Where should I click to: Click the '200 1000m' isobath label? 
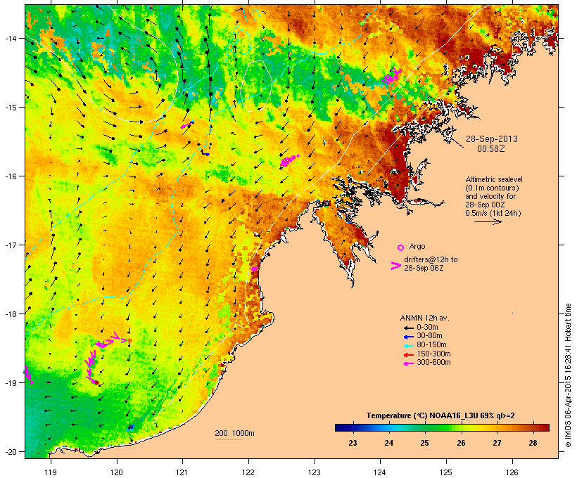pyautogui.click(x=234, y=433)
